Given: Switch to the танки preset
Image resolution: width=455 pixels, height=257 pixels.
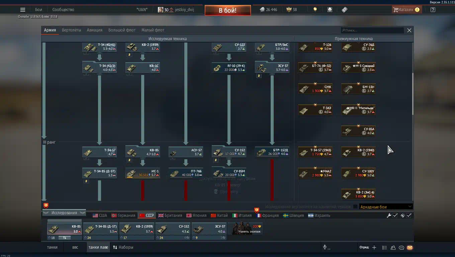Looking at the screenshot, I should point(52,247).
